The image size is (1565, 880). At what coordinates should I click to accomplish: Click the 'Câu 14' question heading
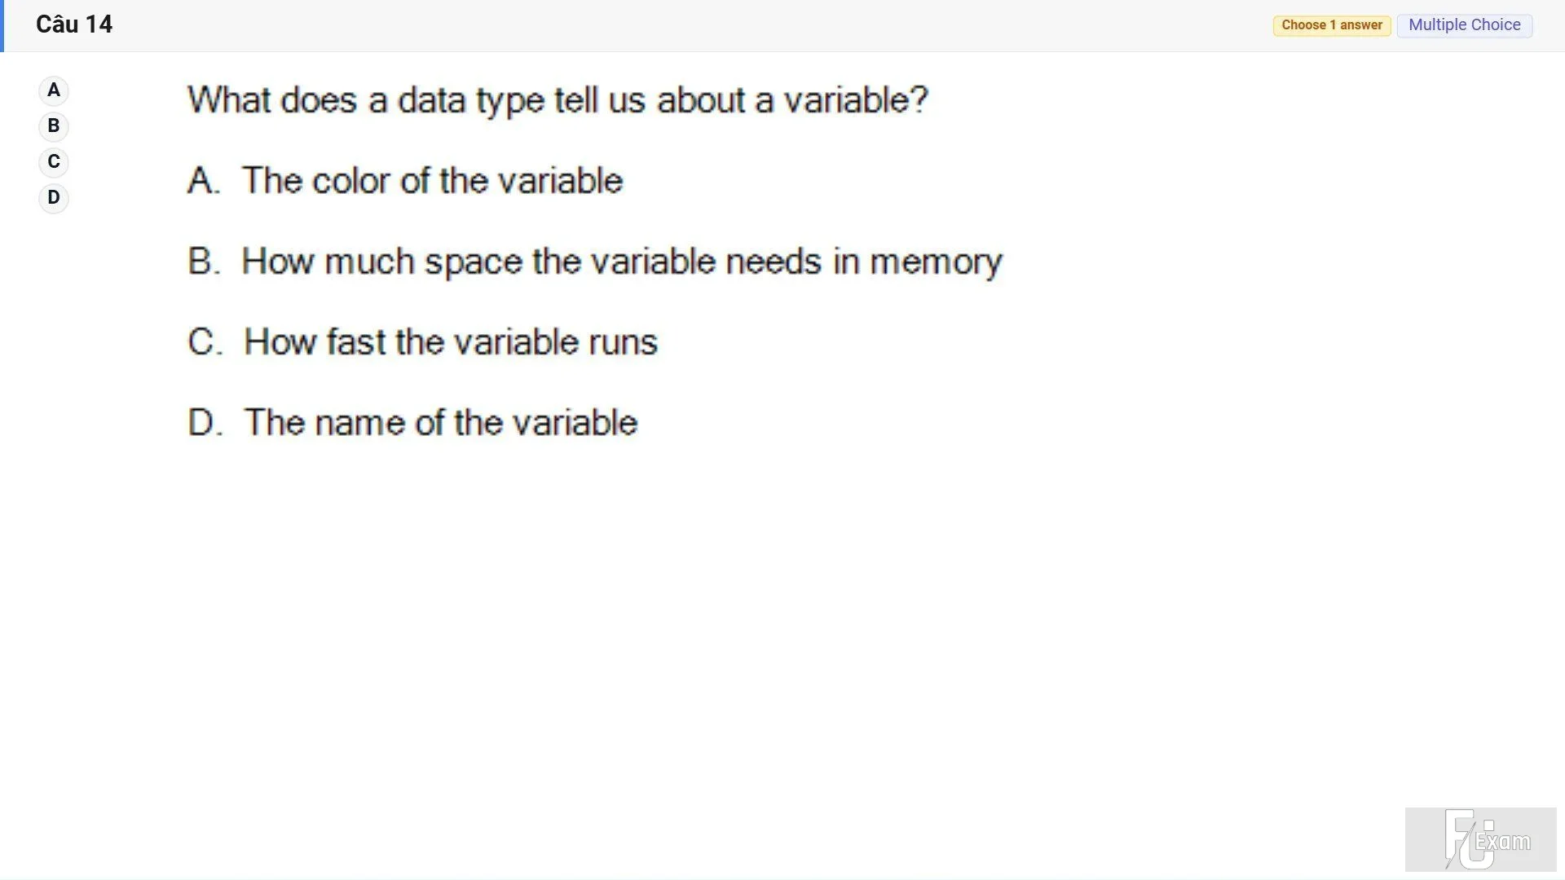[74, 24]
